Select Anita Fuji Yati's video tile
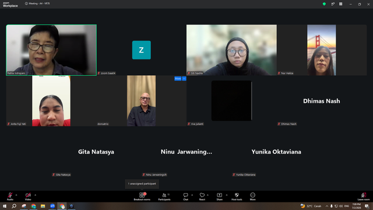 (x=51, y=101)
